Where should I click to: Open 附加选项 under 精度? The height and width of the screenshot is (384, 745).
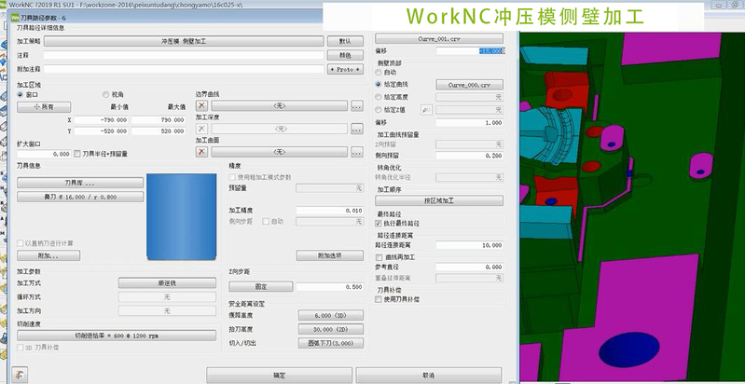click(330, 255)
